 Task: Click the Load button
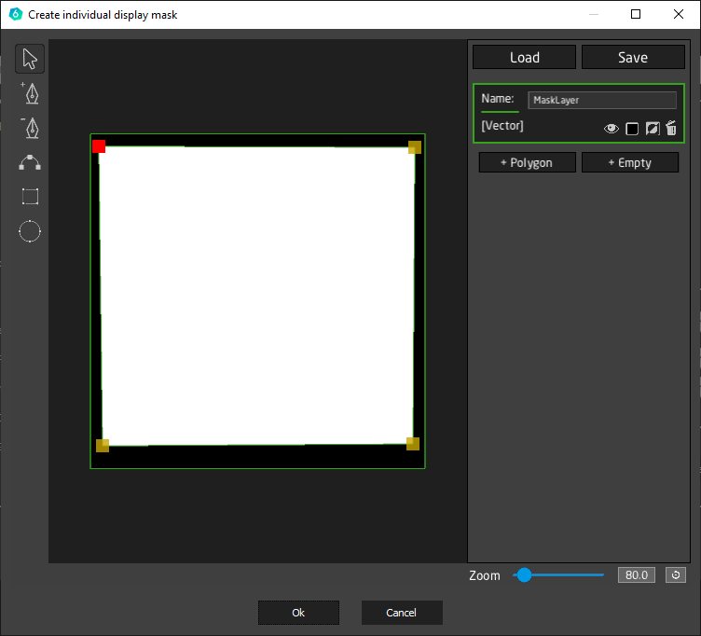click(x=525, y=57)
